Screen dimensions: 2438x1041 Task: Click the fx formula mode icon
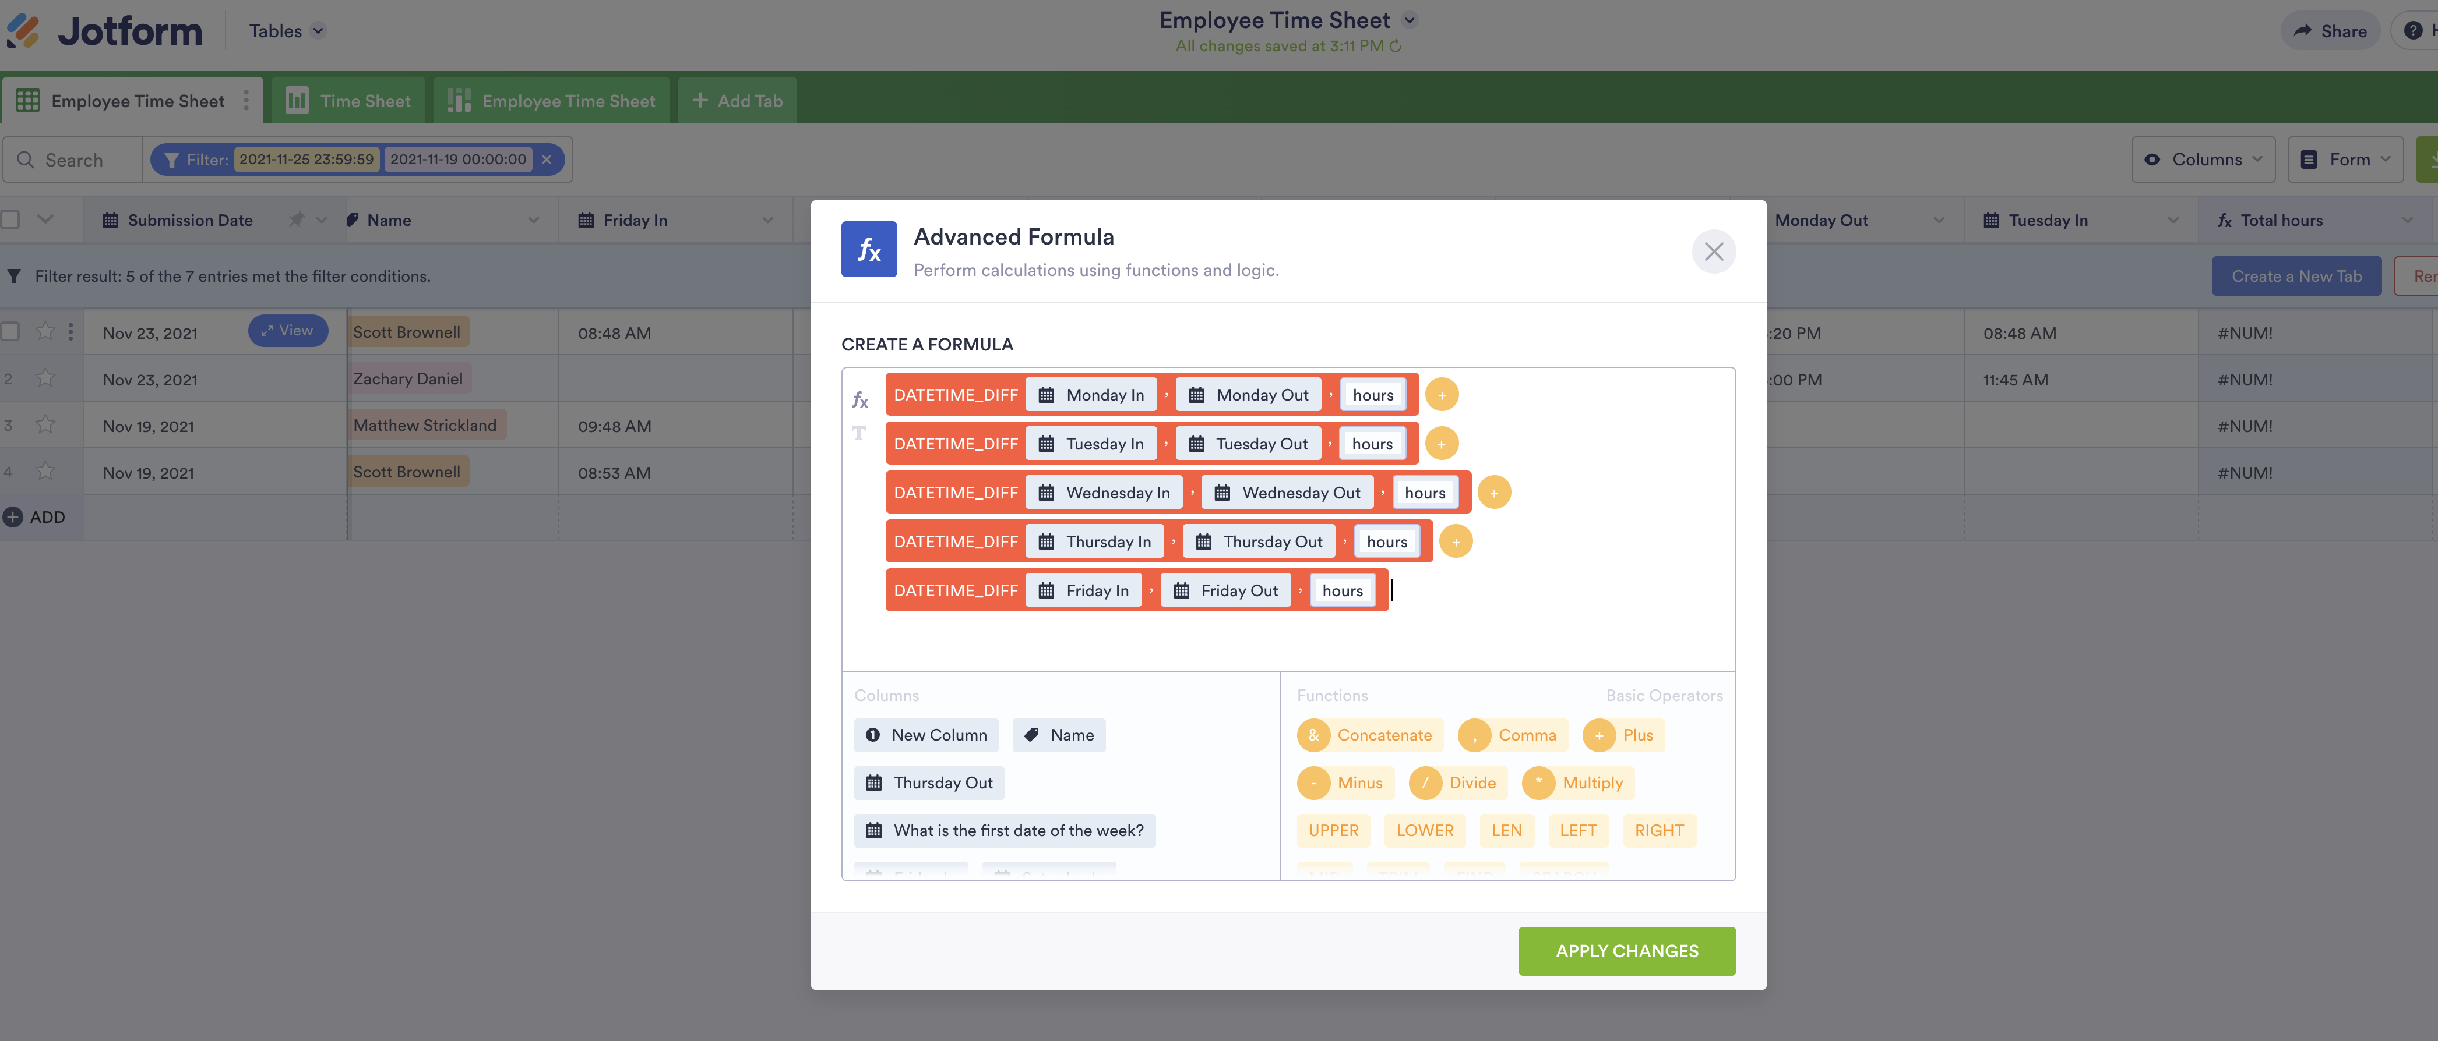tap(859, 400)
